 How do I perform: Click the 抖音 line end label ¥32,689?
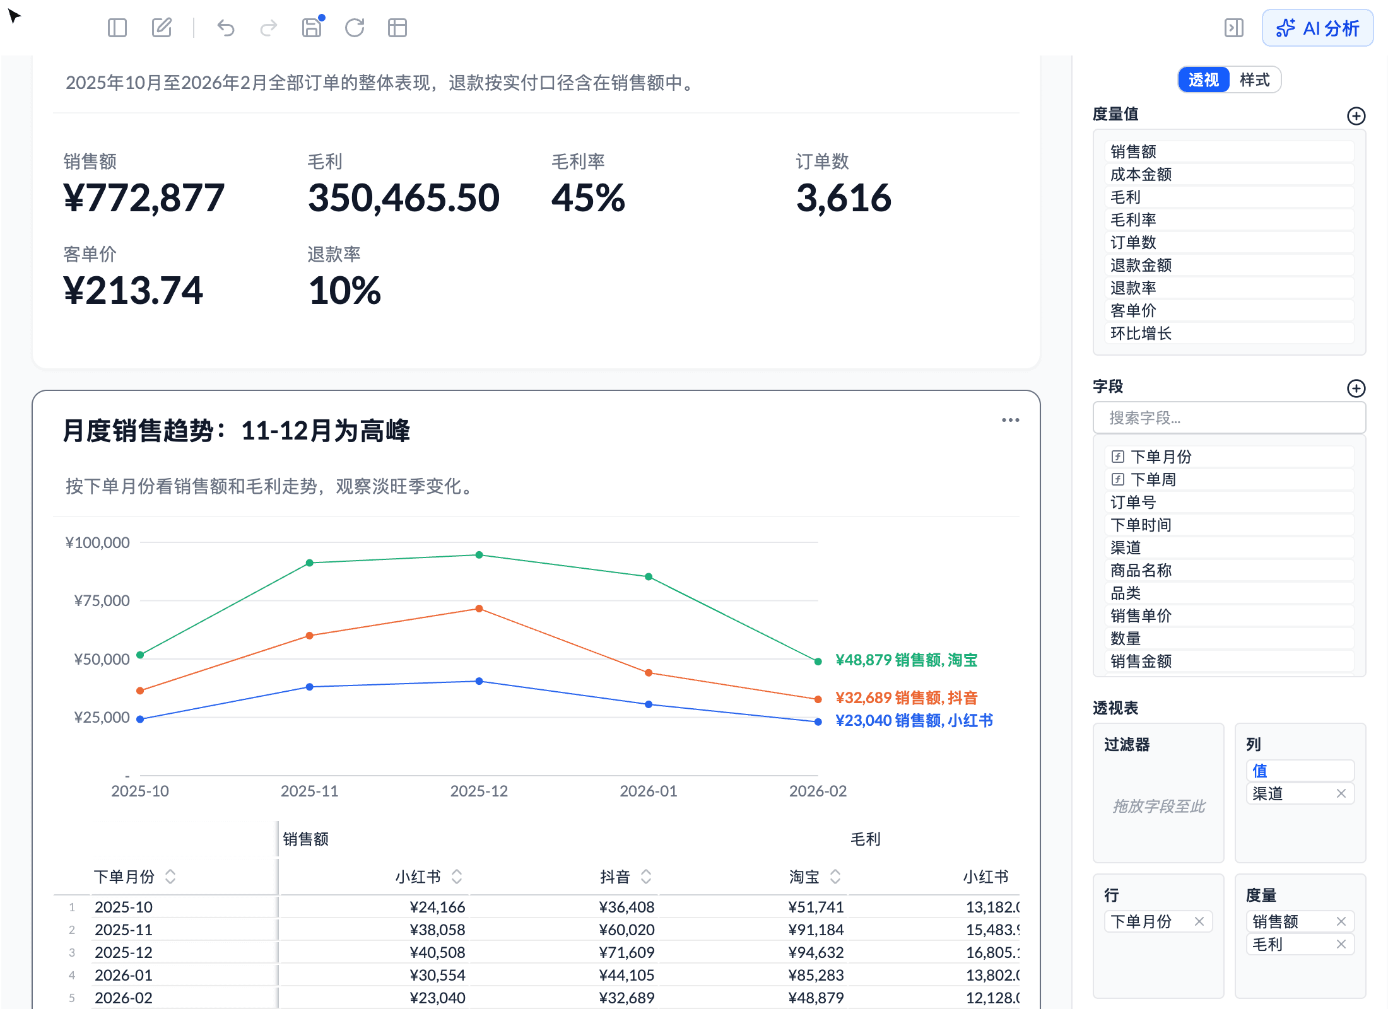906,697
